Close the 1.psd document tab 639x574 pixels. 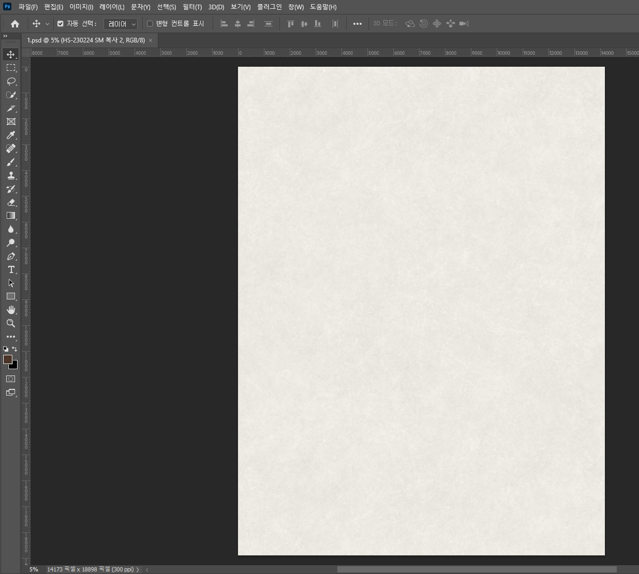tap(151, 40)
